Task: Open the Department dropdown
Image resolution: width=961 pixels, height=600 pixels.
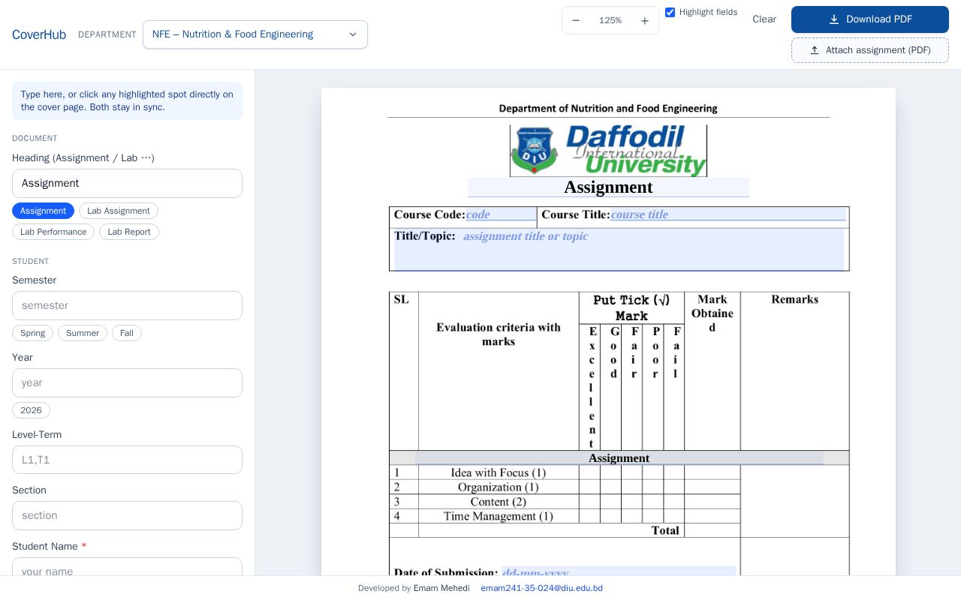Action: (x=255, y=34)
